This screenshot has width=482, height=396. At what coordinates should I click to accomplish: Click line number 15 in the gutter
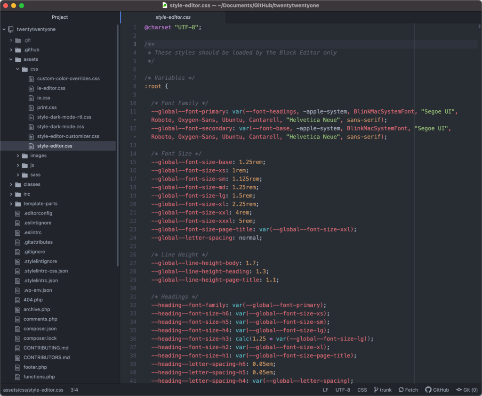tap(133, 162)
